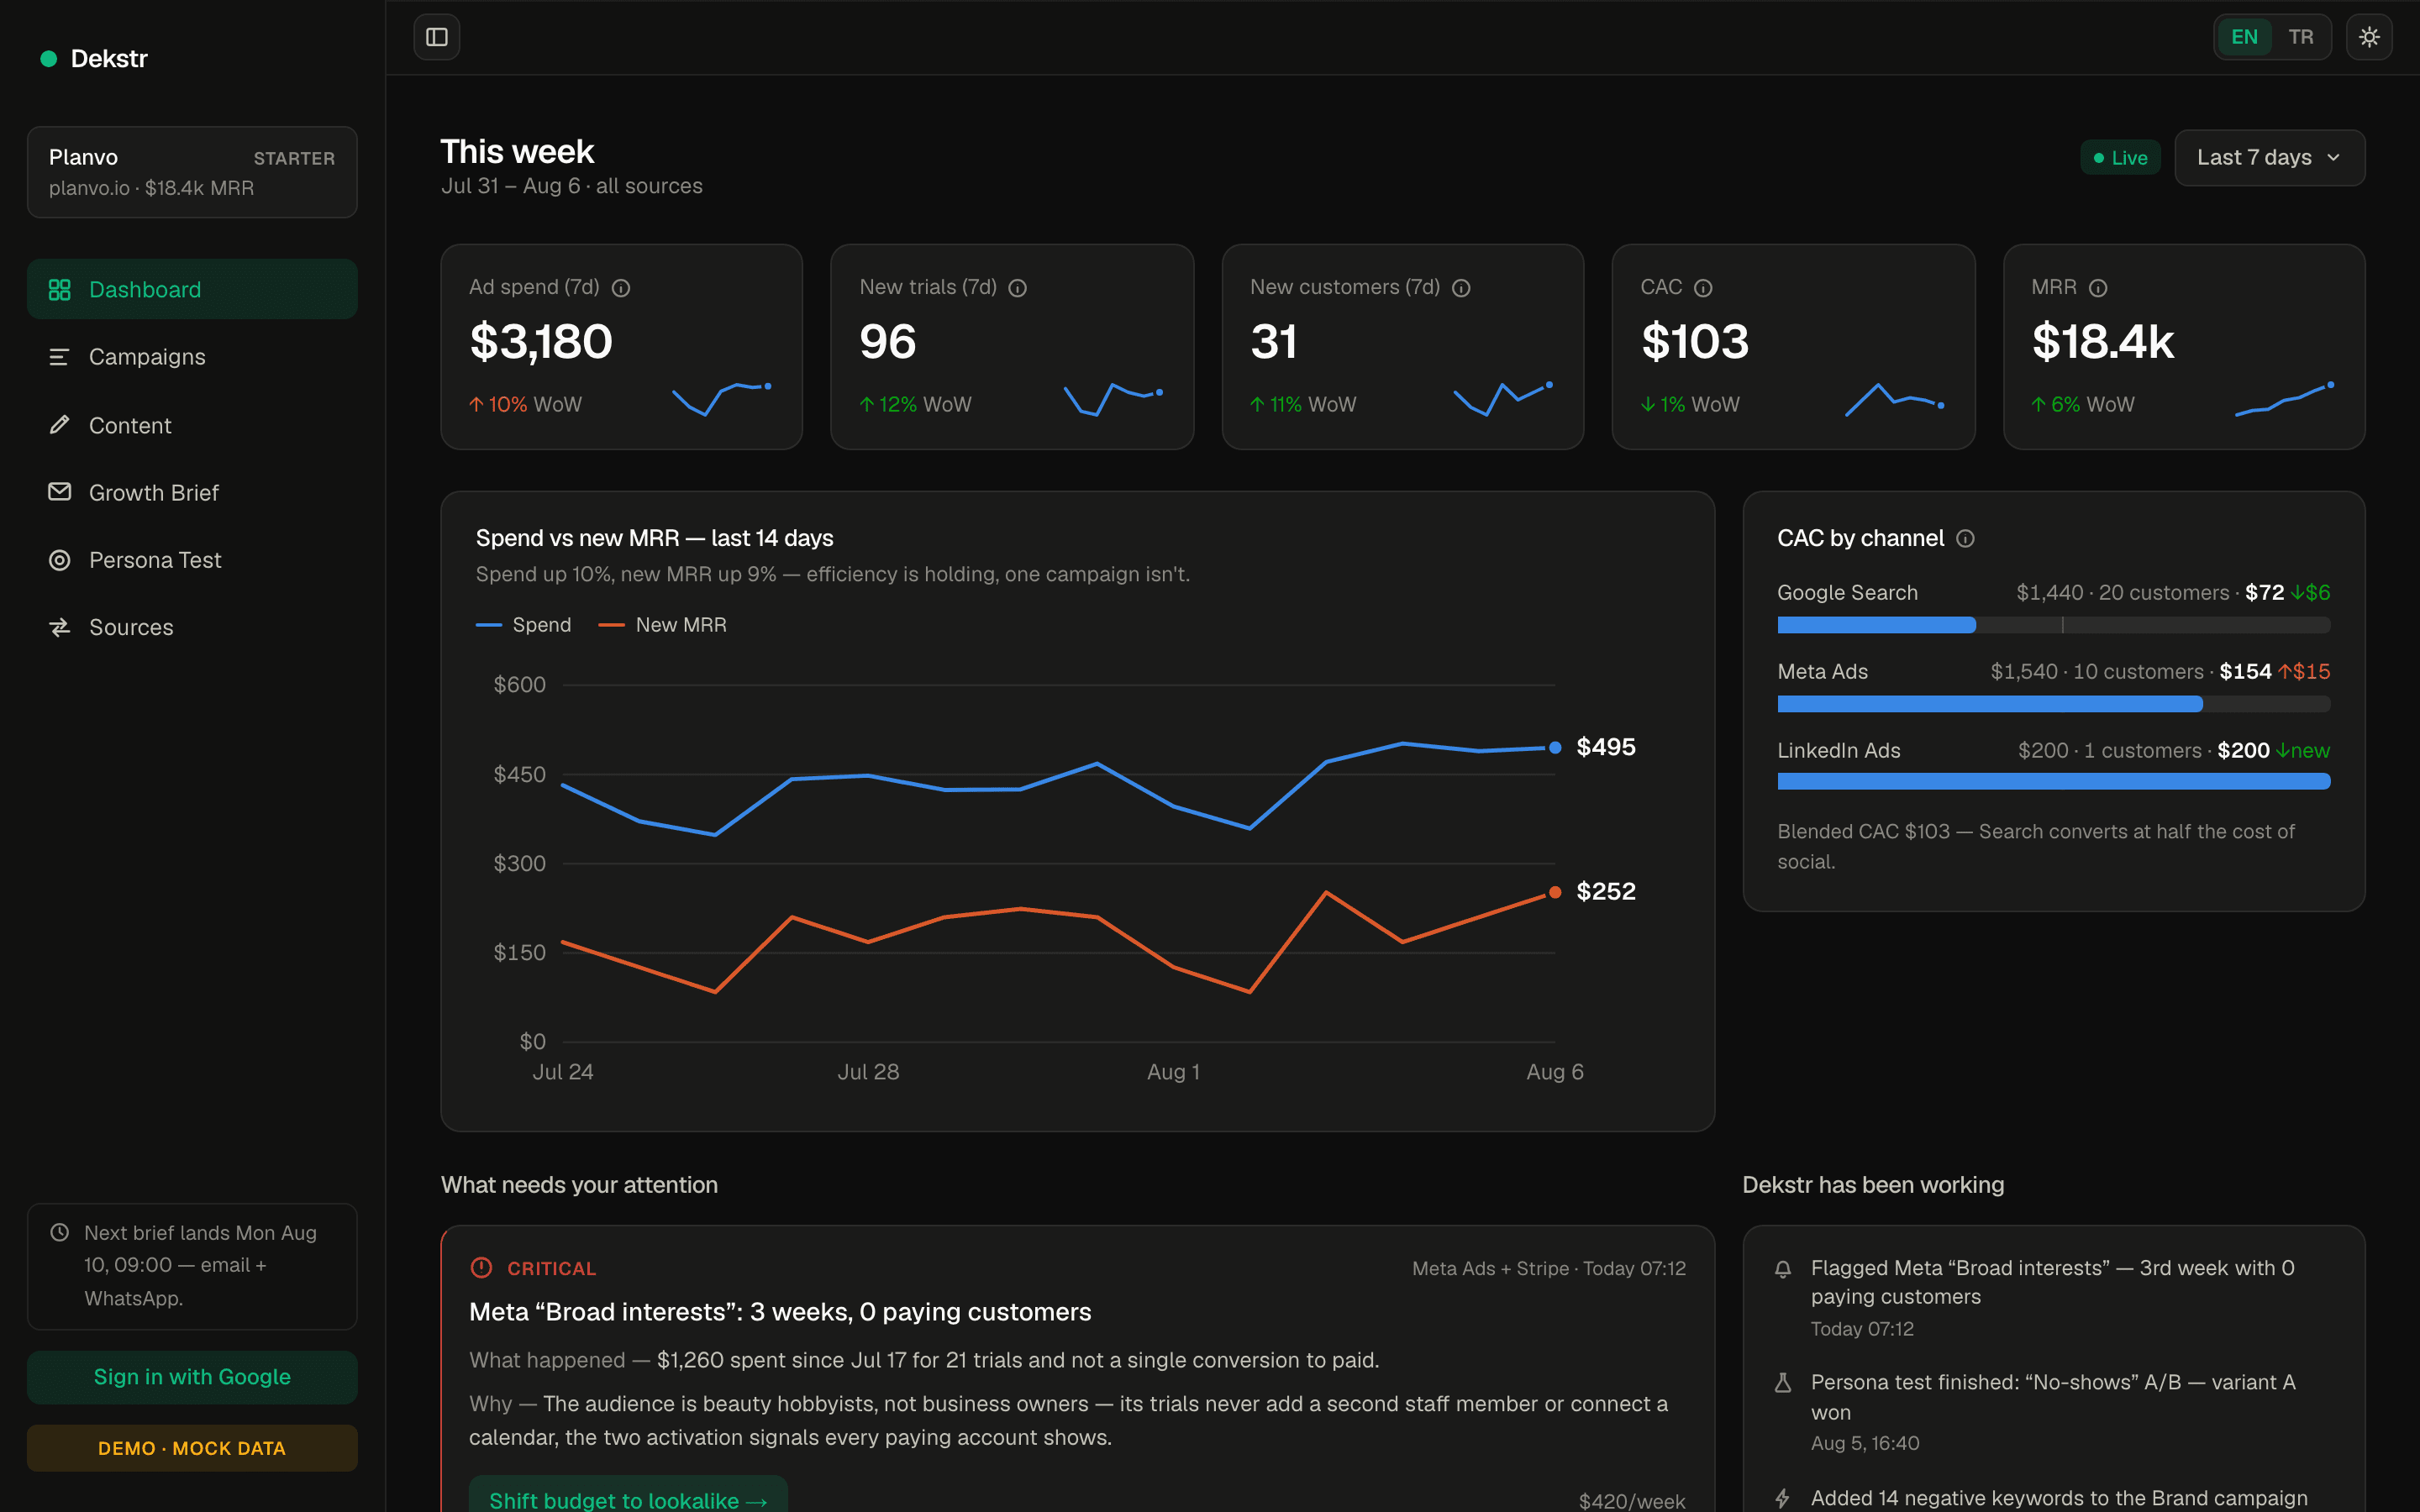Viewport: 2420px width, 1512px height.
Task: Open the Dashboard page
Action: 192,290
